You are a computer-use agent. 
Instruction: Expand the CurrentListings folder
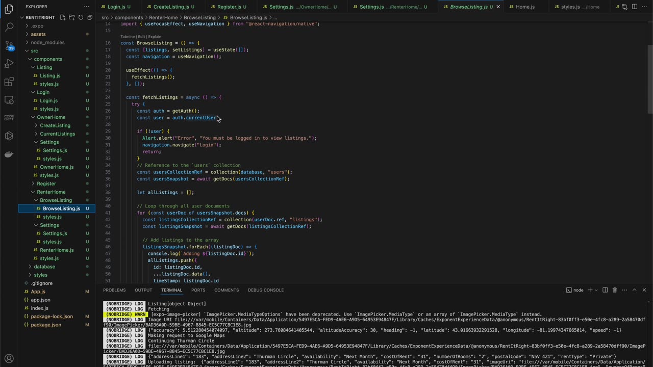coord(56,134)
